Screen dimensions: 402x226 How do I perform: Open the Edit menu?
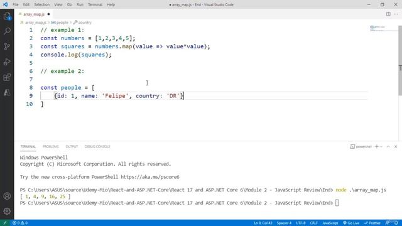(26, 4)
